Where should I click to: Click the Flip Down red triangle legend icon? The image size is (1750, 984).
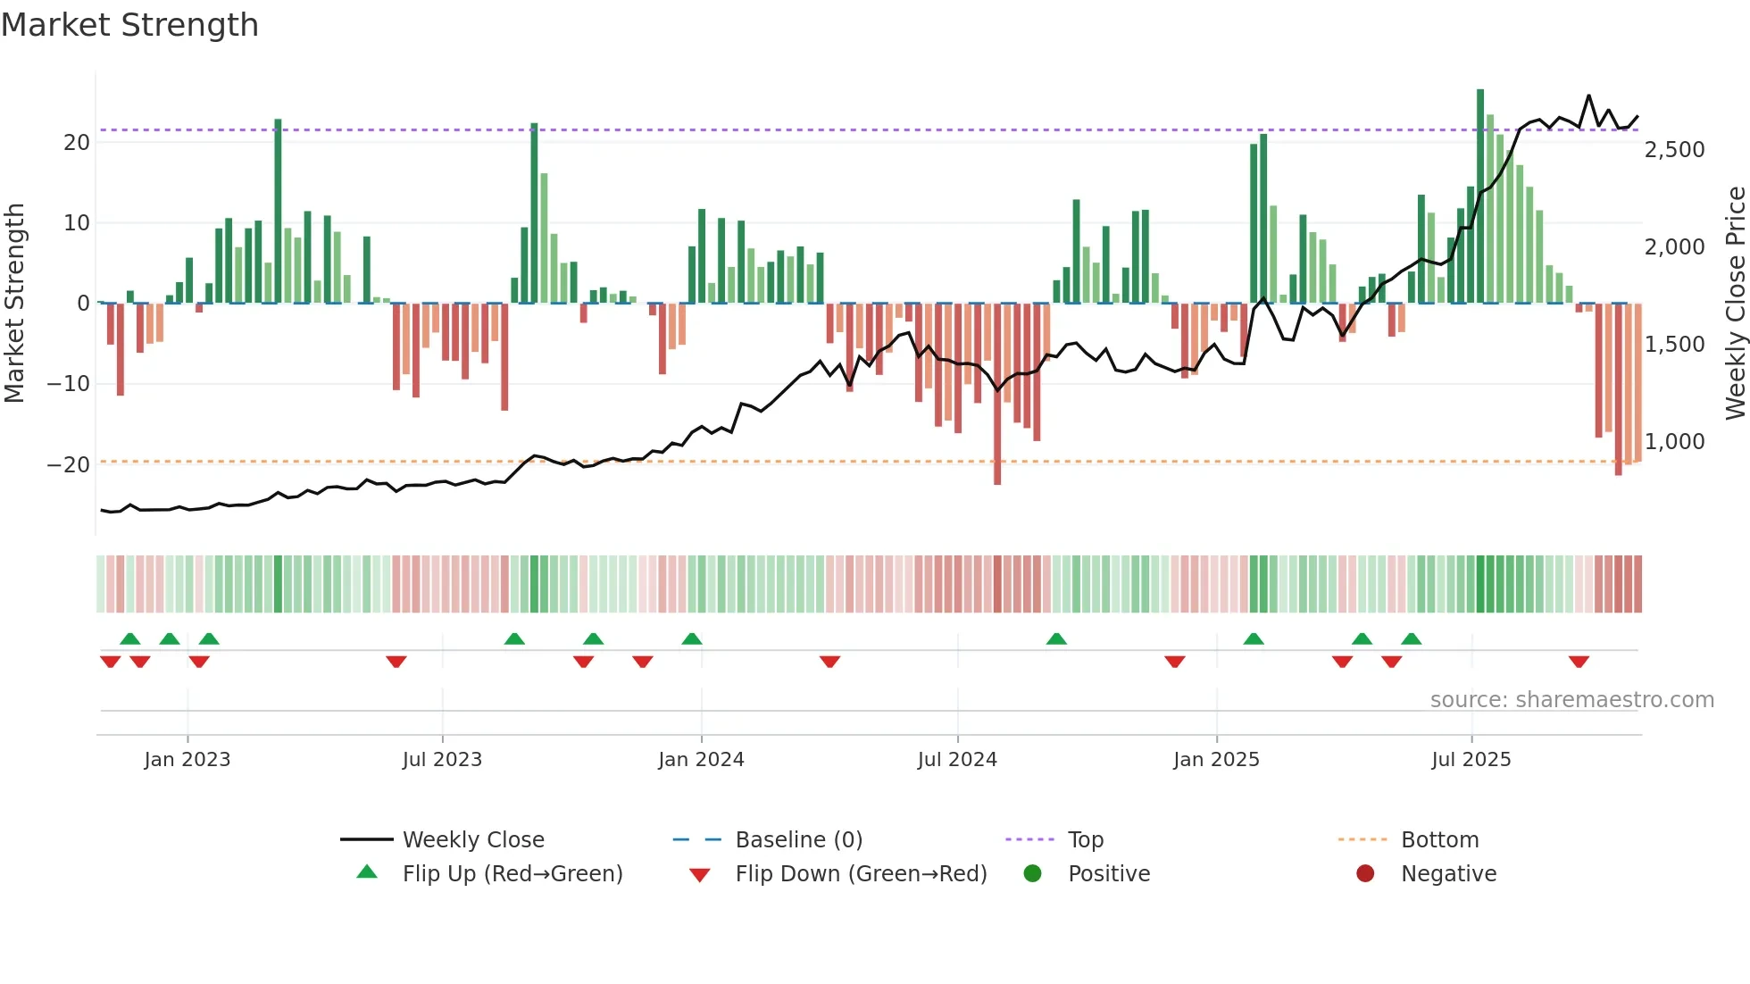click(x=700, y=874)
